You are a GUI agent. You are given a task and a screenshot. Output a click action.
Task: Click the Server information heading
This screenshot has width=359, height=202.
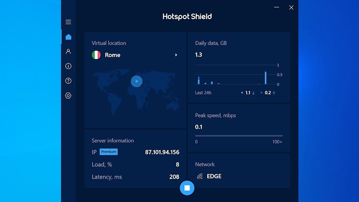point(113,141)
